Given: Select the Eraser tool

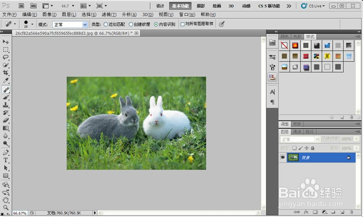Looking at the screenshot, I should (5, 120).
